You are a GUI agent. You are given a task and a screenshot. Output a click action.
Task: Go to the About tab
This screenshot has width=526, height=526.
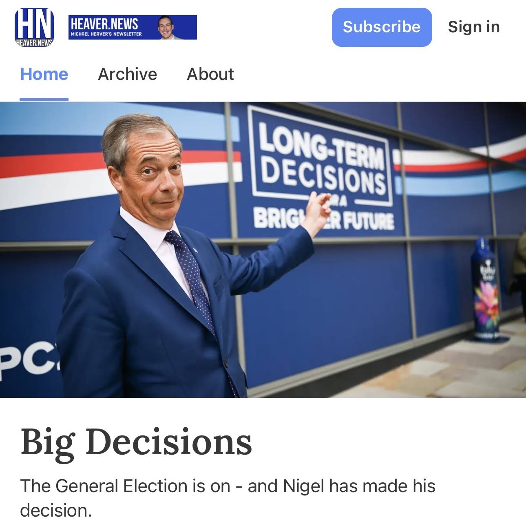[210, 74]
